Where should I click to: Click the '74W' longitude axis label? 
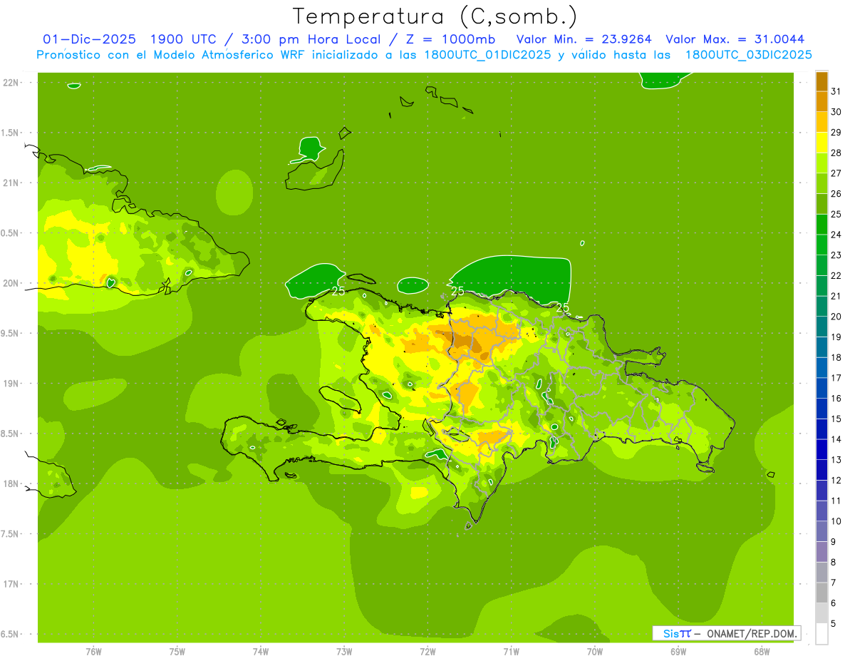pyautogui.click(x=261, y=652)
